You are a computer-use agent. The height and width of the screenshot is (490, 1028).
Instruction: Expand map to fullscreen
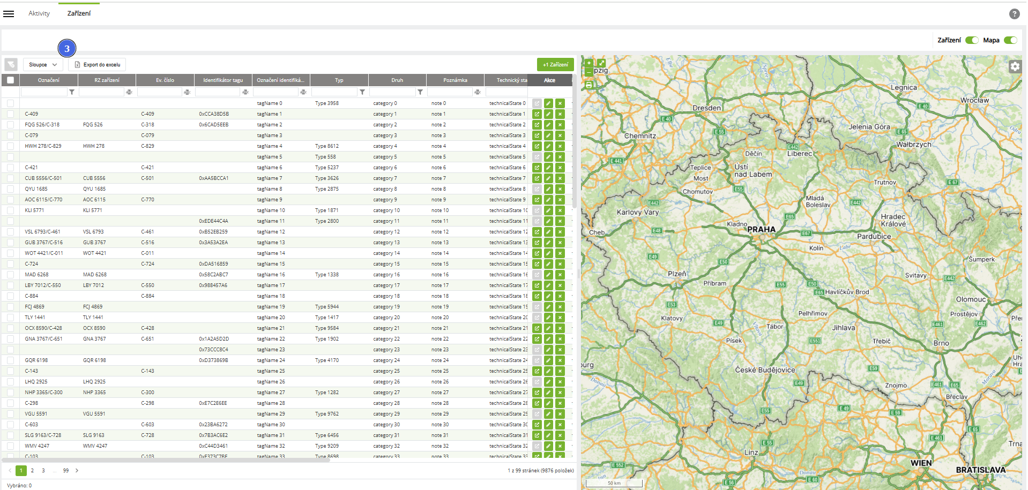pos(601,63)
